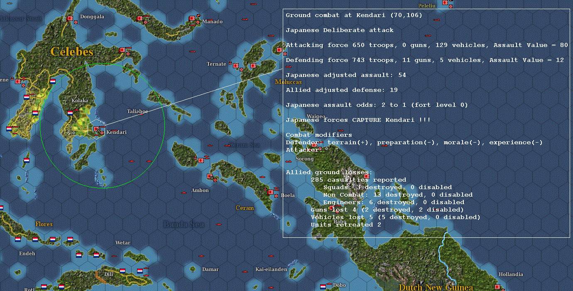Click the Dutch New Guinea label
Screen dimensions: 573x291
pos(436,287)
